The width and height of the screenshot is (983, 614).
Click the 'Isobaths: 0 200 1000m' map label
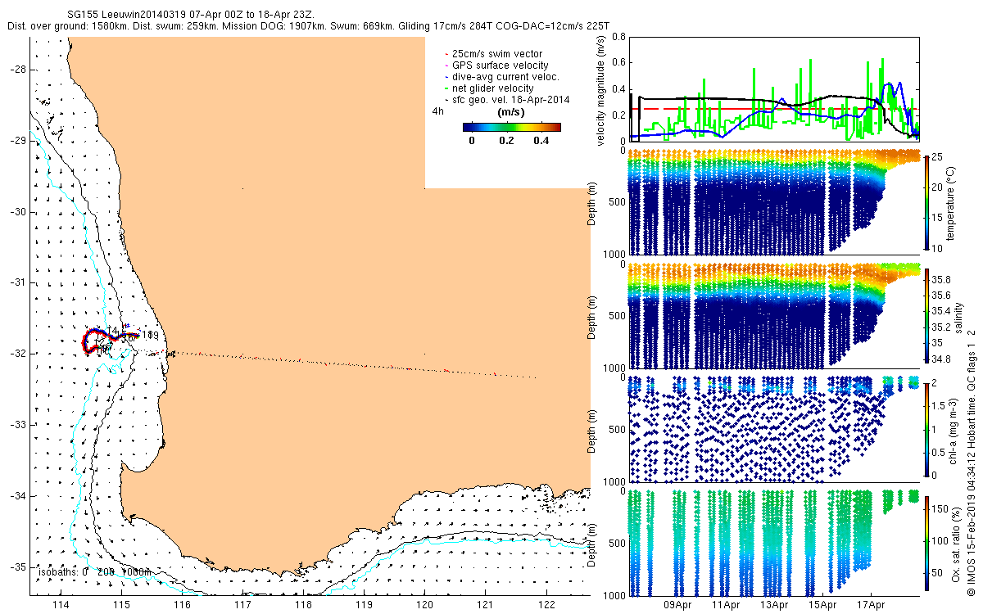point(95,571)
